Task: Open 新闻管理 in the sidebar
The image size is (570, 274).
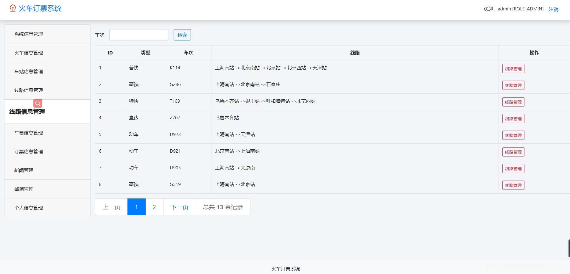Action: tap(24, 170)
